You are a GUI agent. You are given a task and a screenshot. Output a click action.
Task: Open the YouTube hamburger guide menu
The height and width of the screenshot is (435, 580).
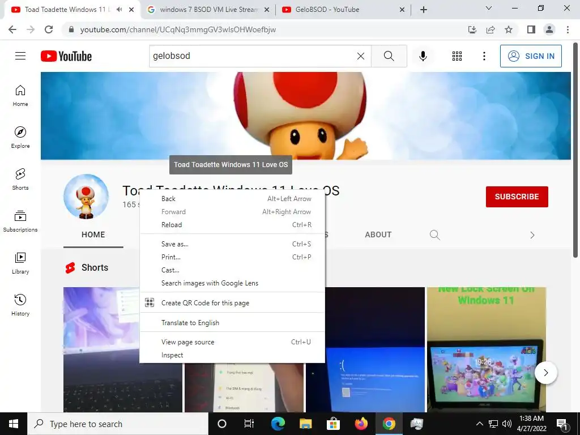tap(20, 56)
